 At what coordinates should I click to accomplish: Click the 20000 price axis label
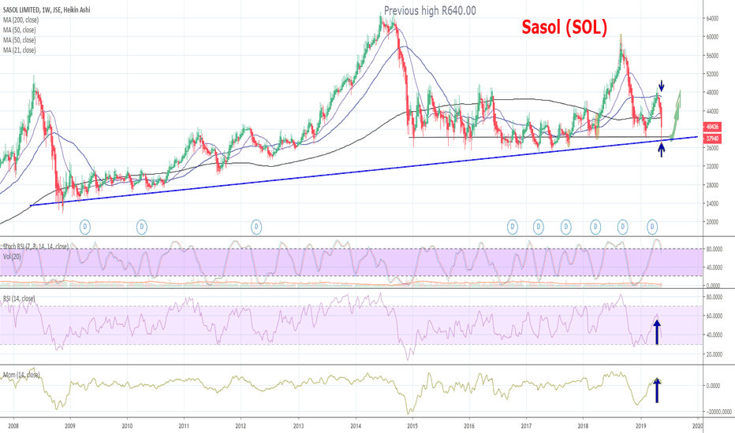tap(712, 222)
